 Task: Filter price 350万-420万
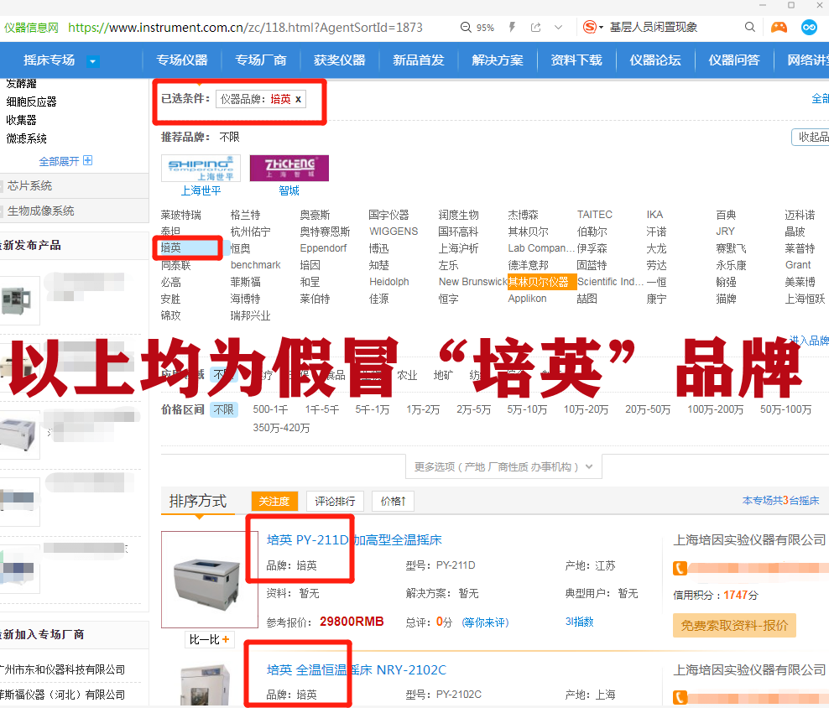[281, 427]
